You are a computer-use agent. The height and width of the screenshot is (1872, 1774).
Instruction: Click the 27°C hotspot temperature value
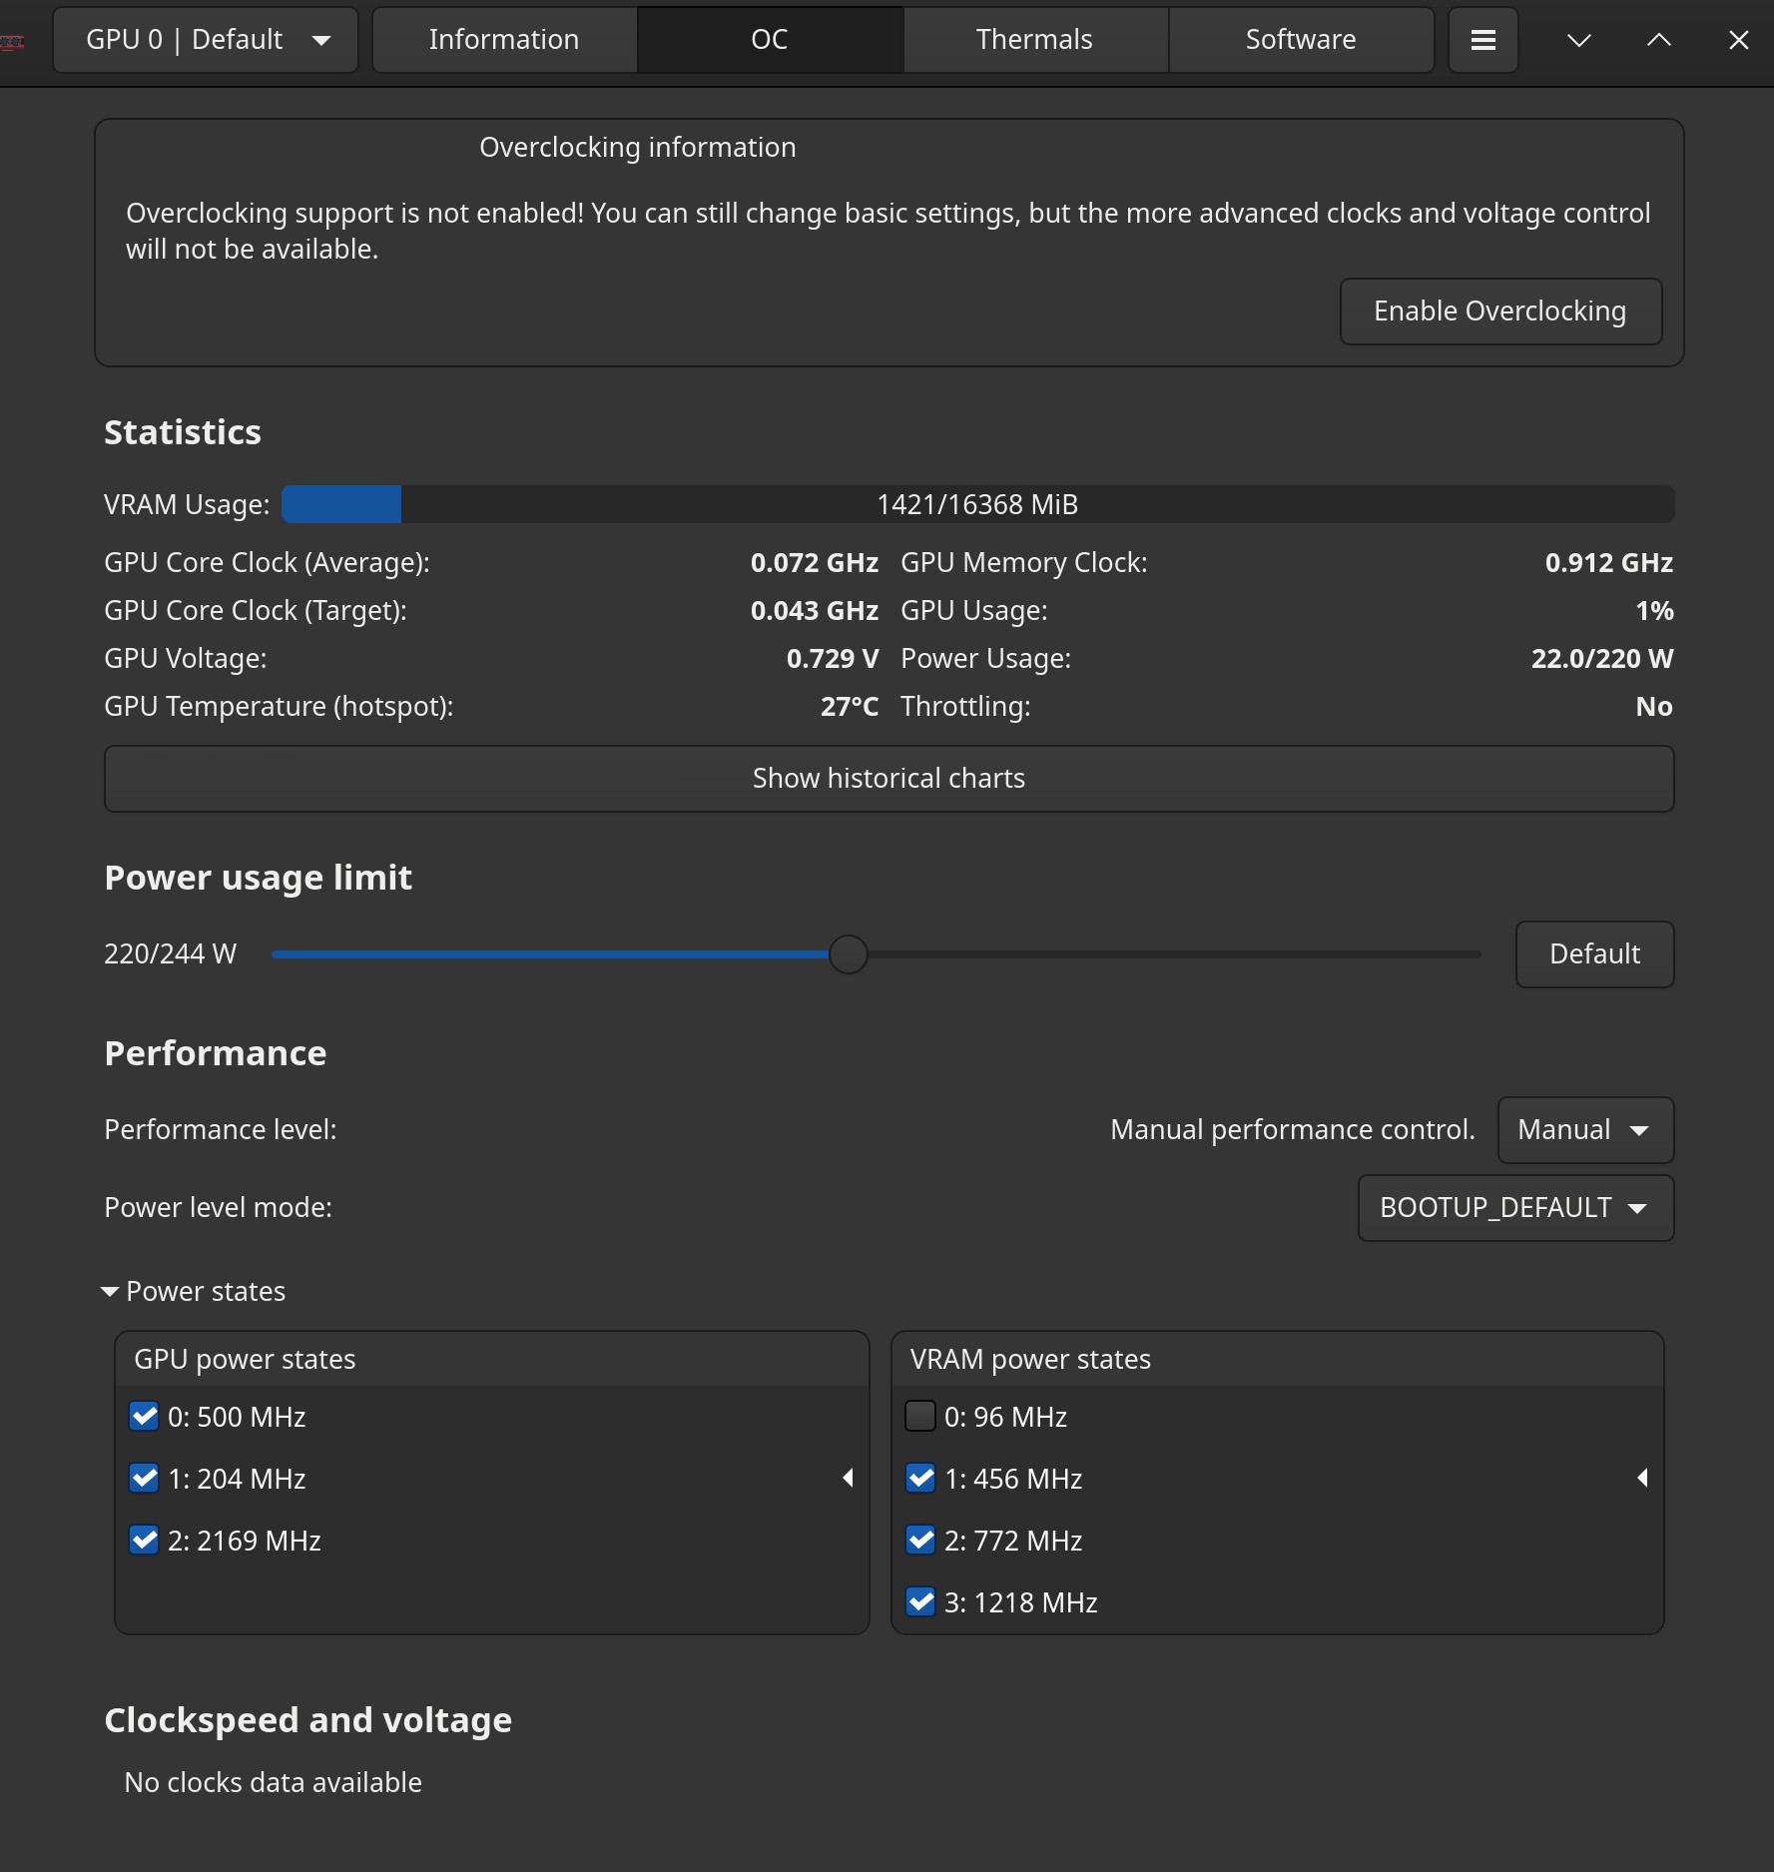(850, 707)
